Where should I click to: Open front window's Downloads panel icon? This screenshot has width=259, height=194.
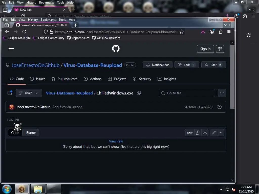[x=203, y=32]
